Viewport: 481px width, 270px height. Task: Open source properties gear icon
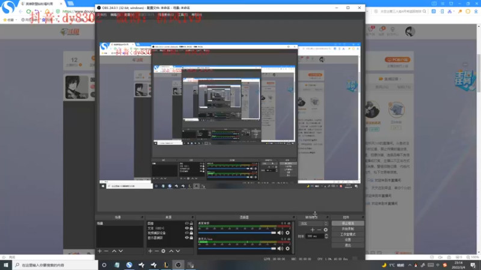click(164, 251)
